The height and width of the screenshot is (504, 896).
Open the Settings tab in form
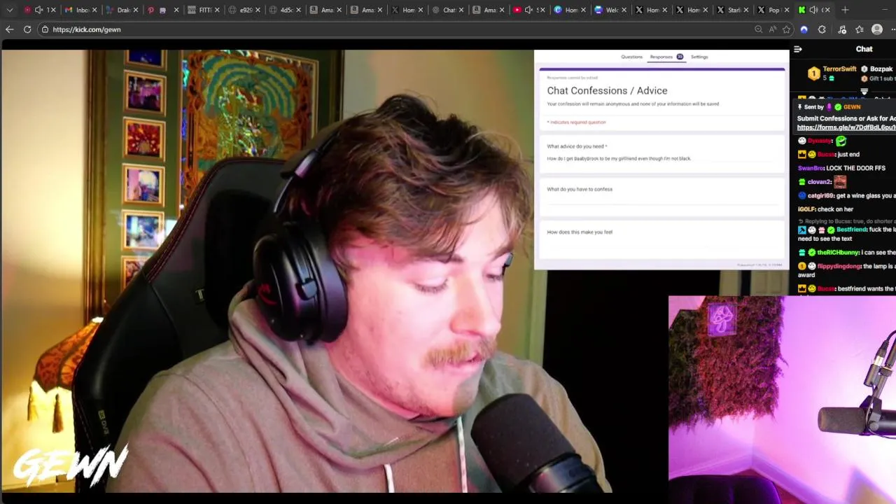click(699, 57)
